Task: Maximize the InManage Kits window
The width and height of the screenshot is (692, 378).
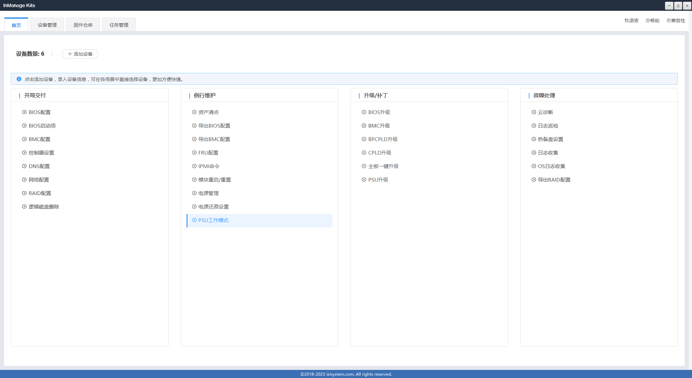Action: click(678, 6)
